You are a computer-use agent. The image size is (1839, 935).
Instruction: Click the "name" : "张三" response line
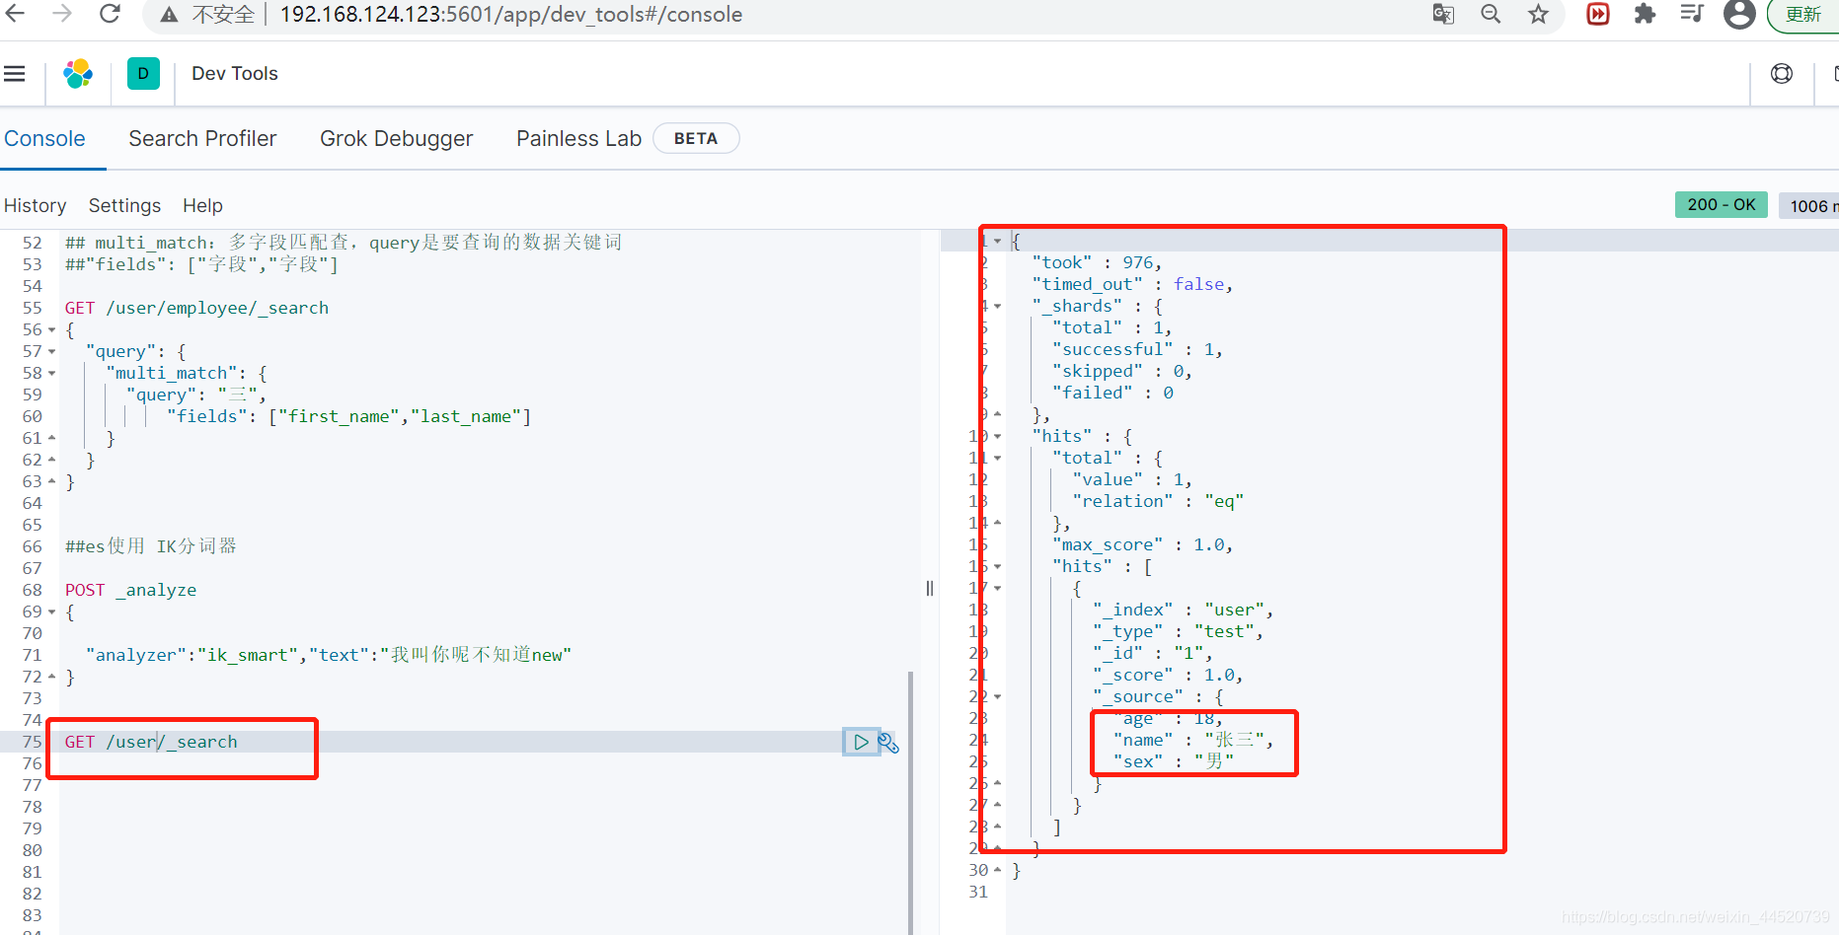(x=1192, y=740)
